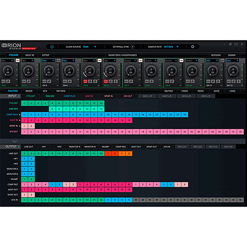This screenshot has height=247, width=247.
Task: Open the CH 7 Direct input dropdown
Action: click(x=130, y=60)
